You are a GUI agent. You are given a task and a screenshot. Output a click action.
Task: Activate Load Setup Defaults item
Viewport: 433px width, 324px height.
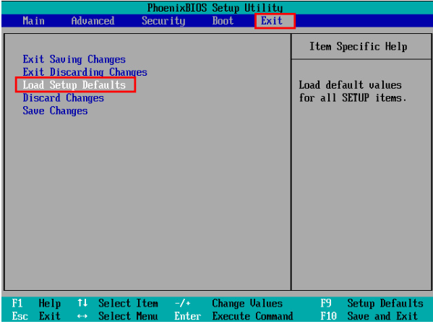(75, 84)
